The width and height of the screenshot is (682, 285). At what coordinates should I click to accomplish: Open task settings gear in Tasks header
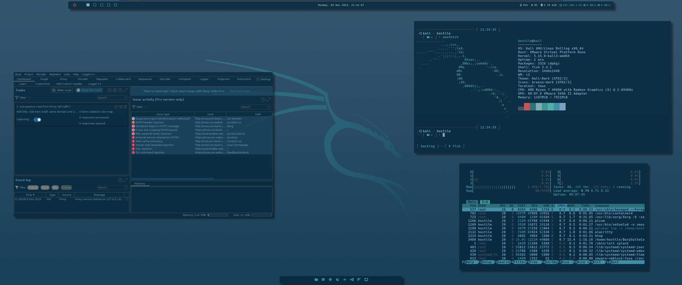point(115,90)
